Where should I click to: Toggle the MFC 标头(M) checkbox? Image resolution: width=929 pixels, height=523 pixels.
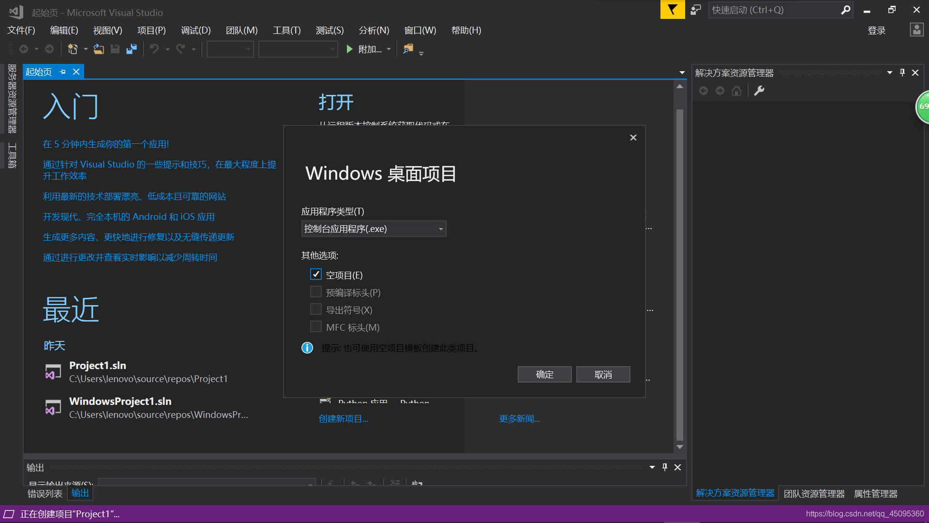click(315, 326)
